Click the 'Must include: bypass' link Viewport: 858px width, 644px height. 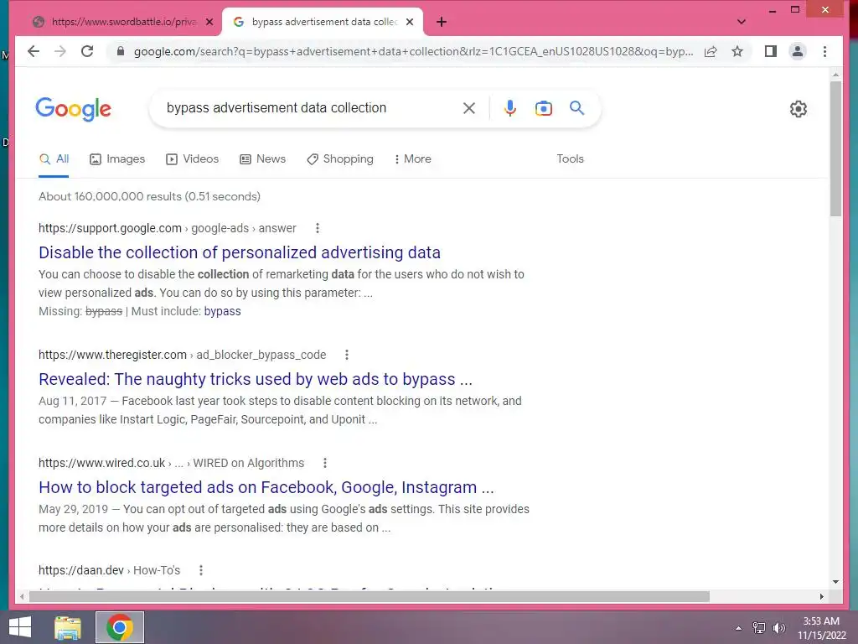[x=222, y=311]
